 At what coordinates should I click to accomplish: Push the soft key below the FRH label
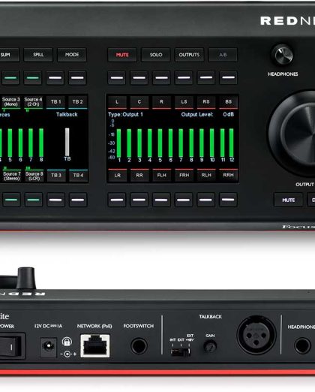point(184,200)
